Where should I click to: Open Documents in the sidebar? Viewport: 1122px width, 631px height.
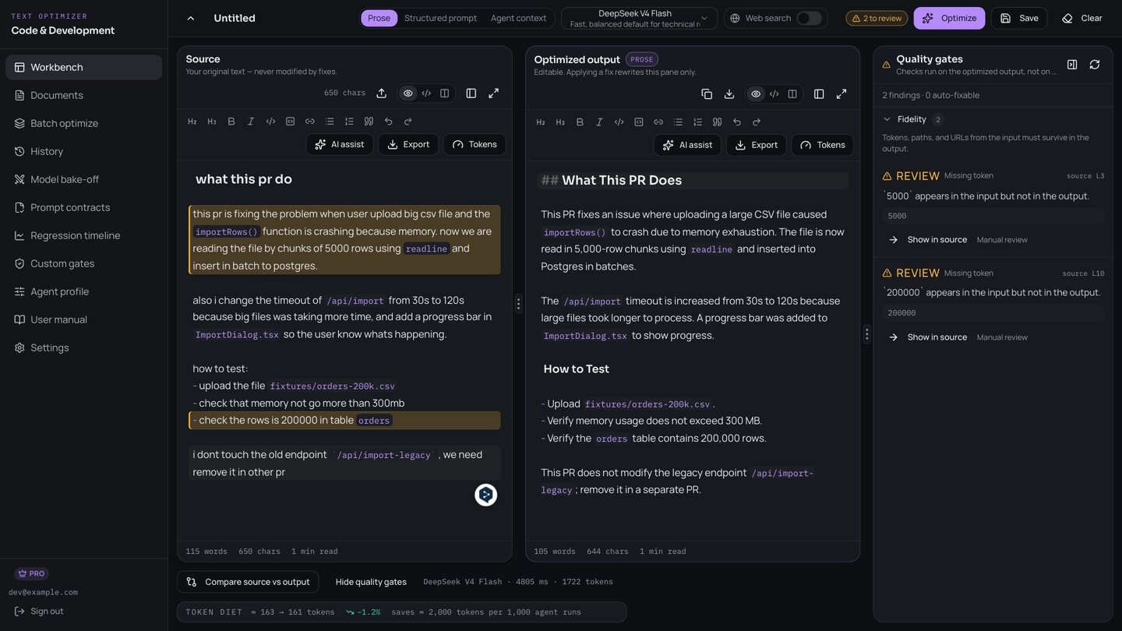83,95
